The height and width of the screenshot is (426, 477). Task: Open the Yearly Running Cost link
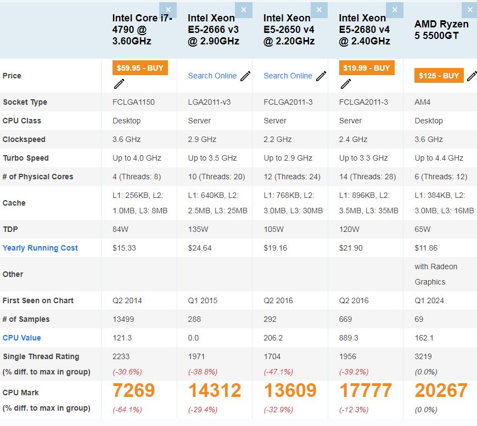(40, 248)
